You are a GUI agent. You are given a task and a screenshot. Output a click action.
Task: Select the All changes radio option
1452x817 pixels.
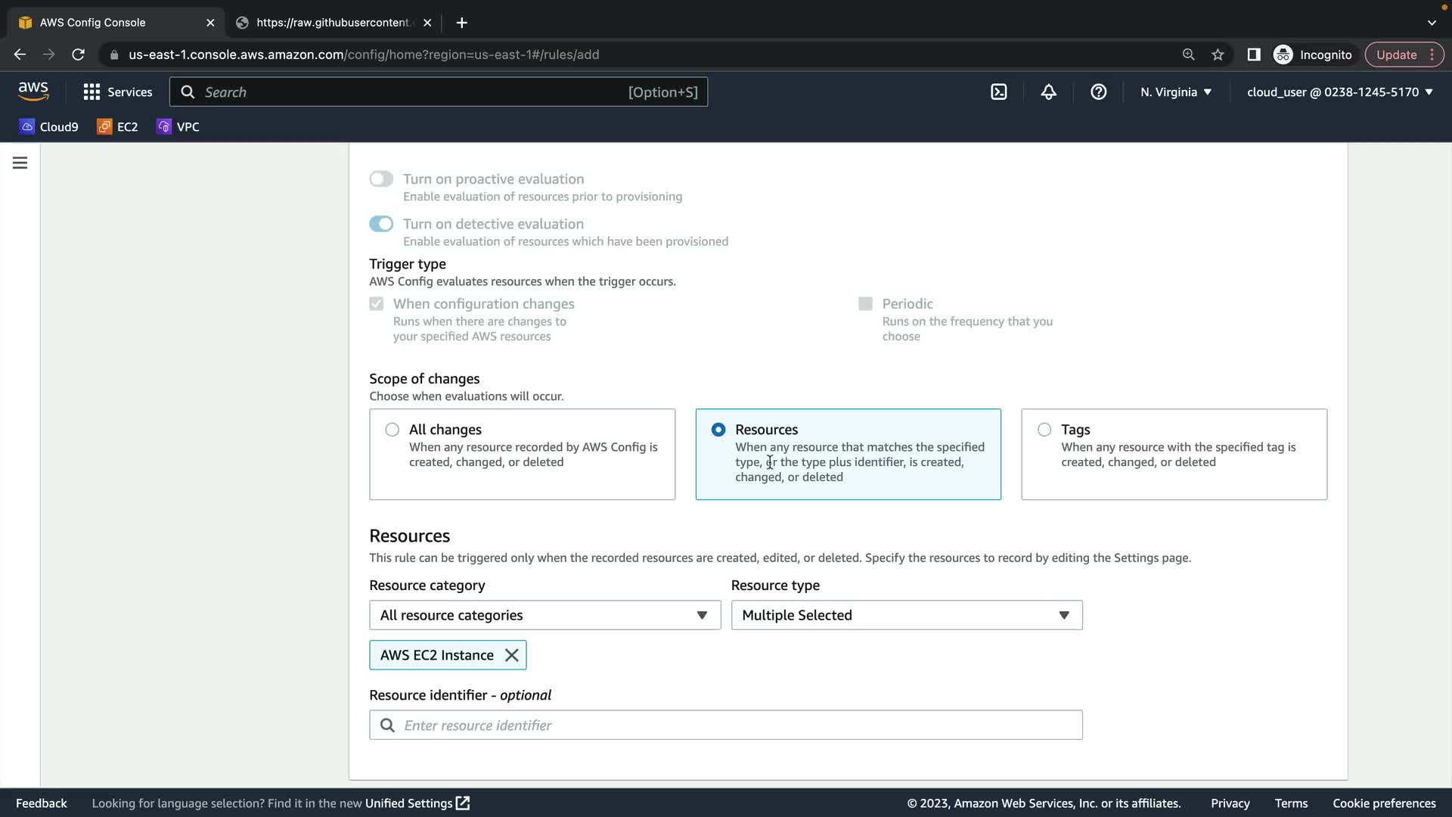392,430
